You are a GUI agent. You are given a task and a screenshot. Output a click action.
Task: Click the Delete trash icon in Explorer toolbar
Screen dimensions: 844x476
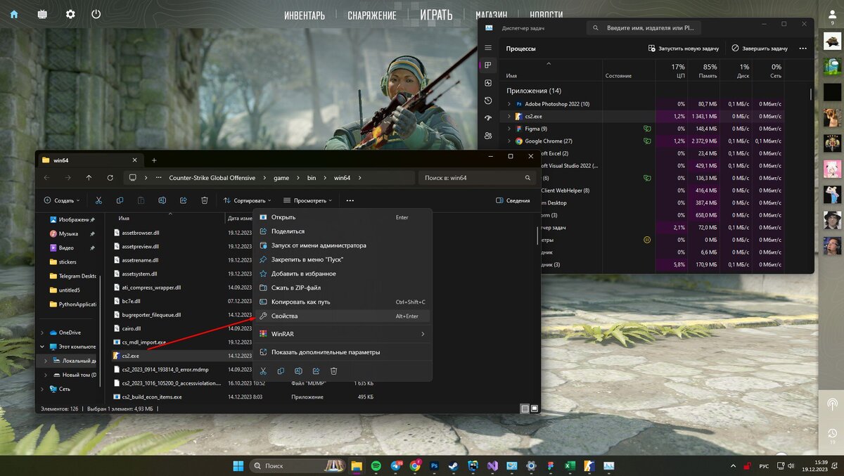tap(205, 200)
